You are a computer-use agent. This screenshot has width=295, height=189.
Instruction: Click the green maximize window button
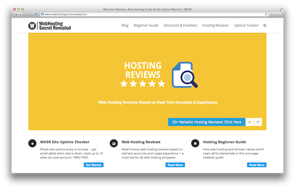click(22, 9)
